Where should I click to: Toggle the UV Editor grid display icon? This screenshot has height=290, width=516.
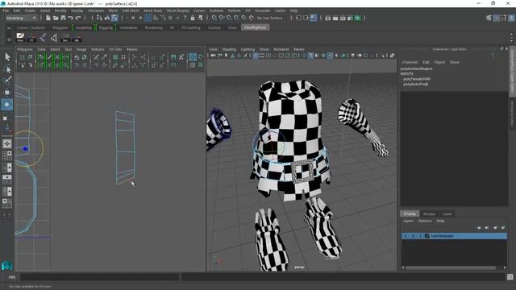tap(123, 57)
